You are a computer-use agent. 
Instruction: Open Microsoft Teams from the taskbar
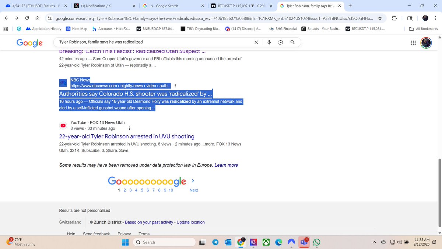[304, 242]
